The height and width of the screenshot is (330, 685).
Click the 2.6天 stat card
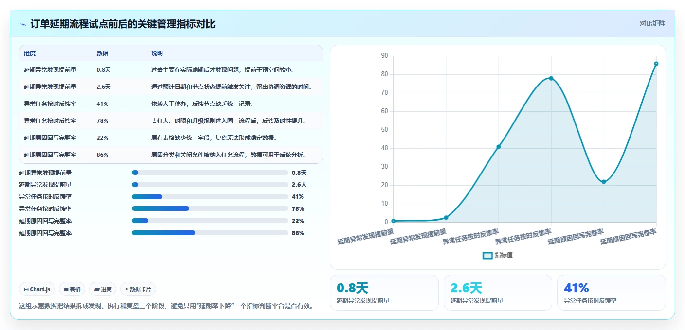pyautogui.click(x=498, y=293)
